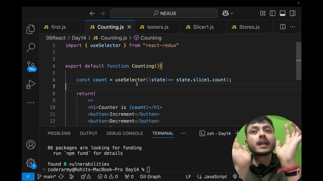Image resolution: width=323 pixels, height=181 pixels.
Task: Open the Copilot chat icon
Action: [x=226, y=13]
